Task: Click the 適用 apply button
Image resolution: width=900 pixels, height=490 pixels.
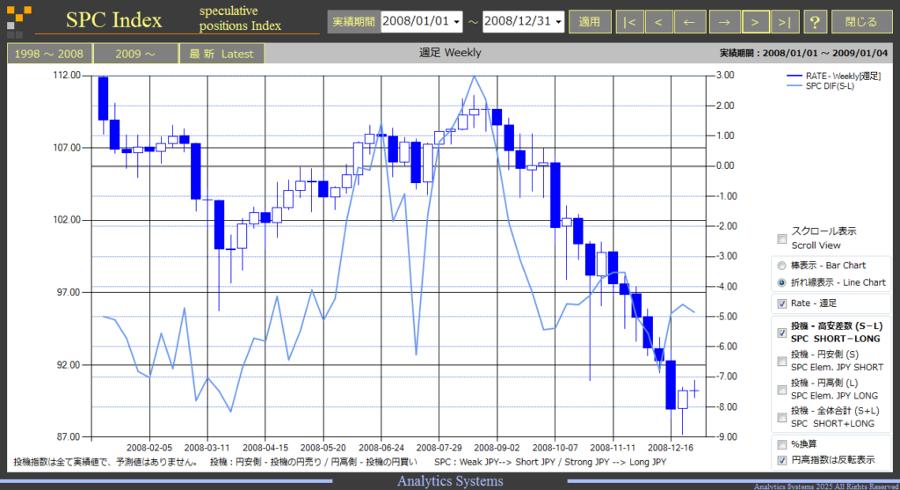Action: (590, 22)
